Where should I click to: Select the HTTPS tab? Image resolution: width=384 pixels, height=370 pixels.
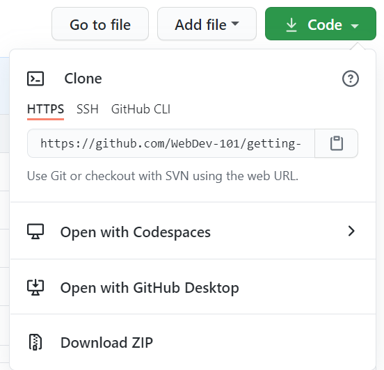point(45,109)
